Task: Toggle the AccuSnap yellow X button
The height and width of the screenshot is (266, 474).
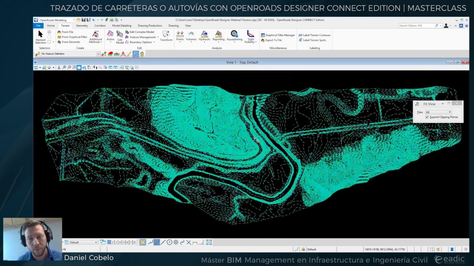Action: tap(143, 242)
